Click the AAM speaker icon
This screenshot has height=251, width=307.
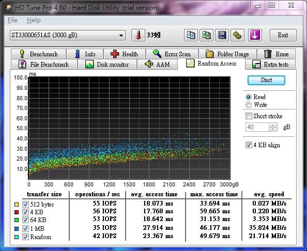pyautogui.click(x=149, y=64)
